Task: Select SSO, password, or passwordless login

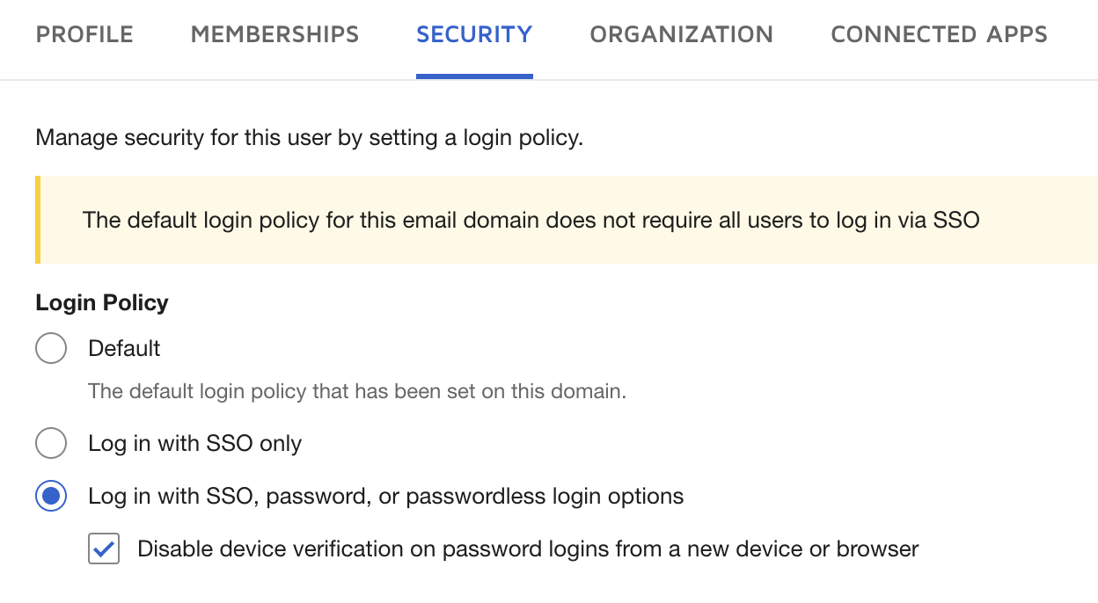Action: [x=51, y=496]
